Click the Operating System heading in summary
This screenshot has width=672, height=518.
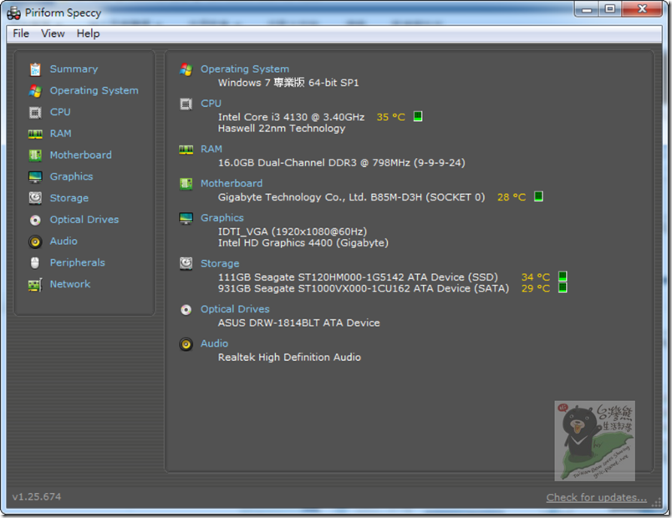click(x=245, y=69)
